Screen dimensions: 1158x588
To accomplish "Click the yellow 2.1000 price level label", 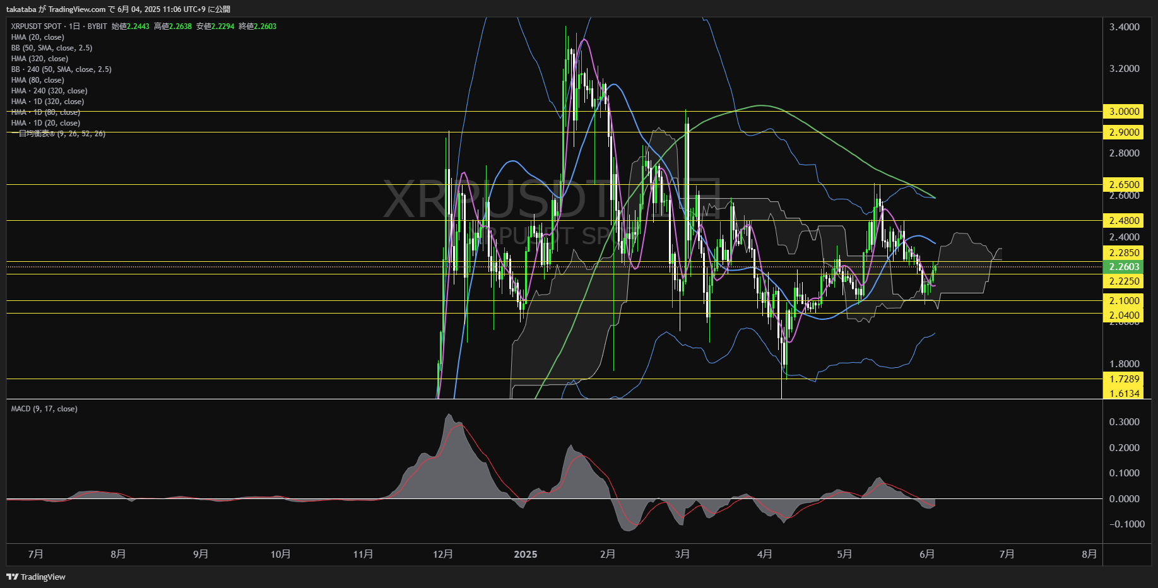I will (x=1123, y=300).
